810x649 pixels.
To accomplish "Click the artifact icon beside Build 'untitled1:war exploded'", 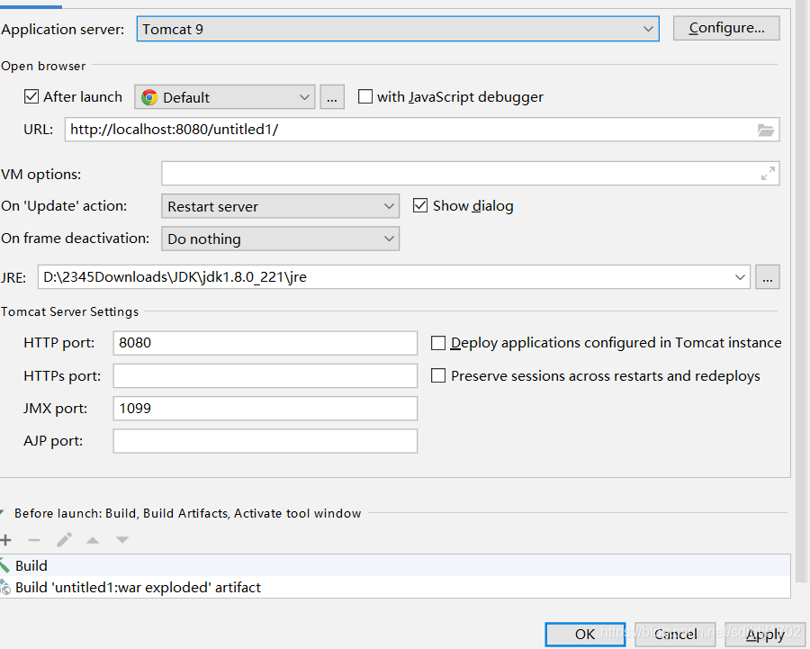I will coord(4,588).
